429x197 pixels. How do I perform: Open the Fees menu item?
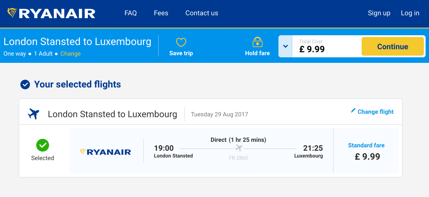click(x=161, y=13)
